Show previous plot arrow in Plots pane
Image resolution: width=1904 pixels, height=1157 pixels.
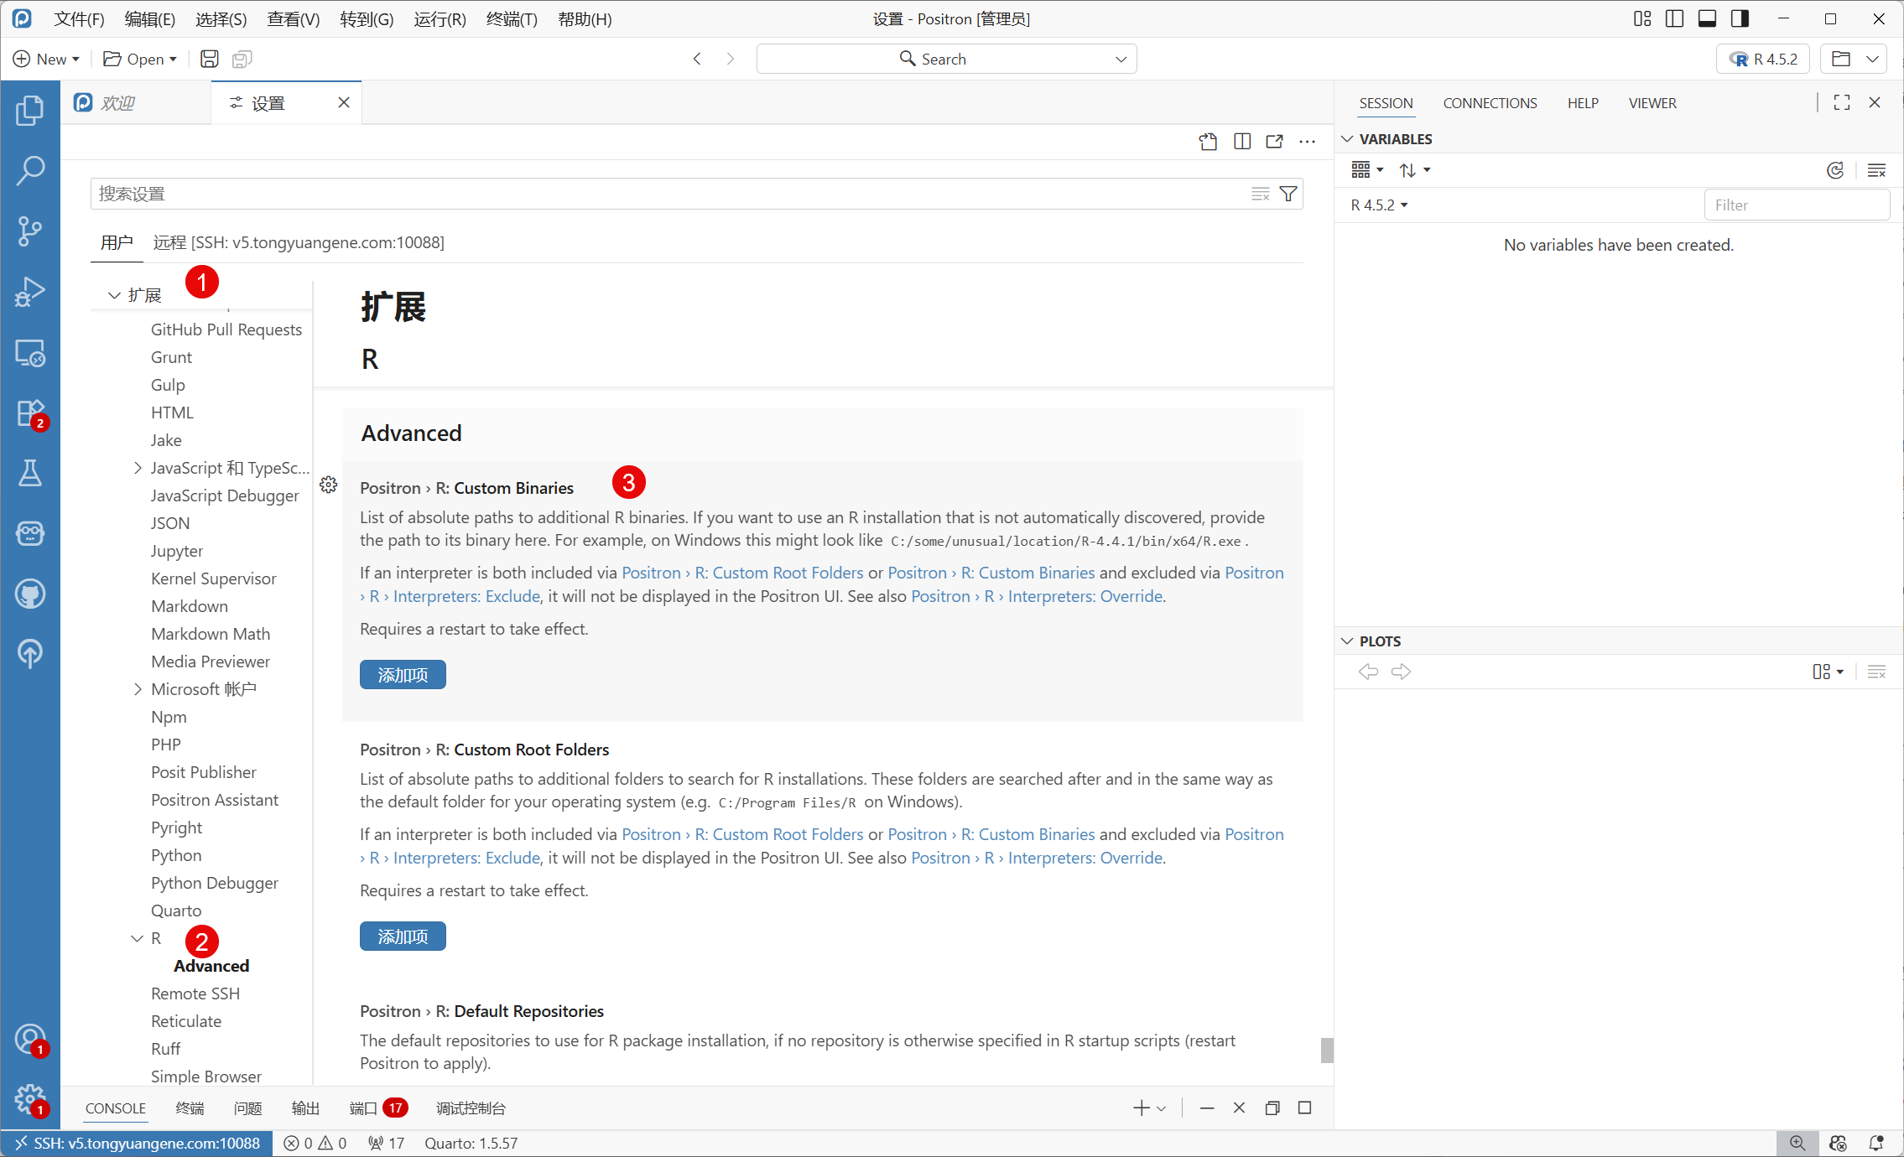point(1368,672)
